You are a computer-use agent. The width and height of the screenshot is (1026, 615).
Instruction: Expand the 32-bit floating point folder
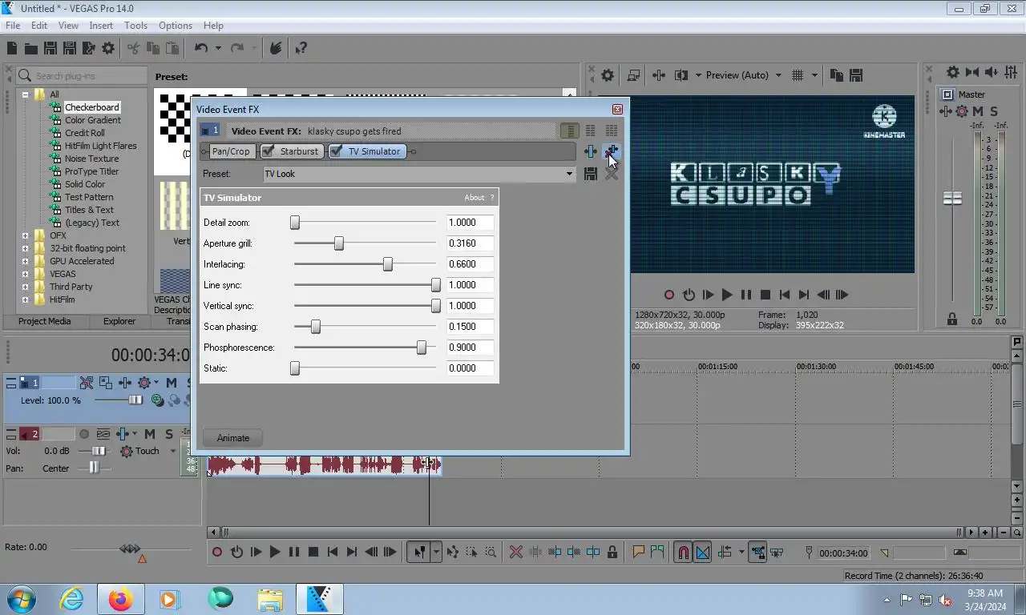tap(25, 248)
